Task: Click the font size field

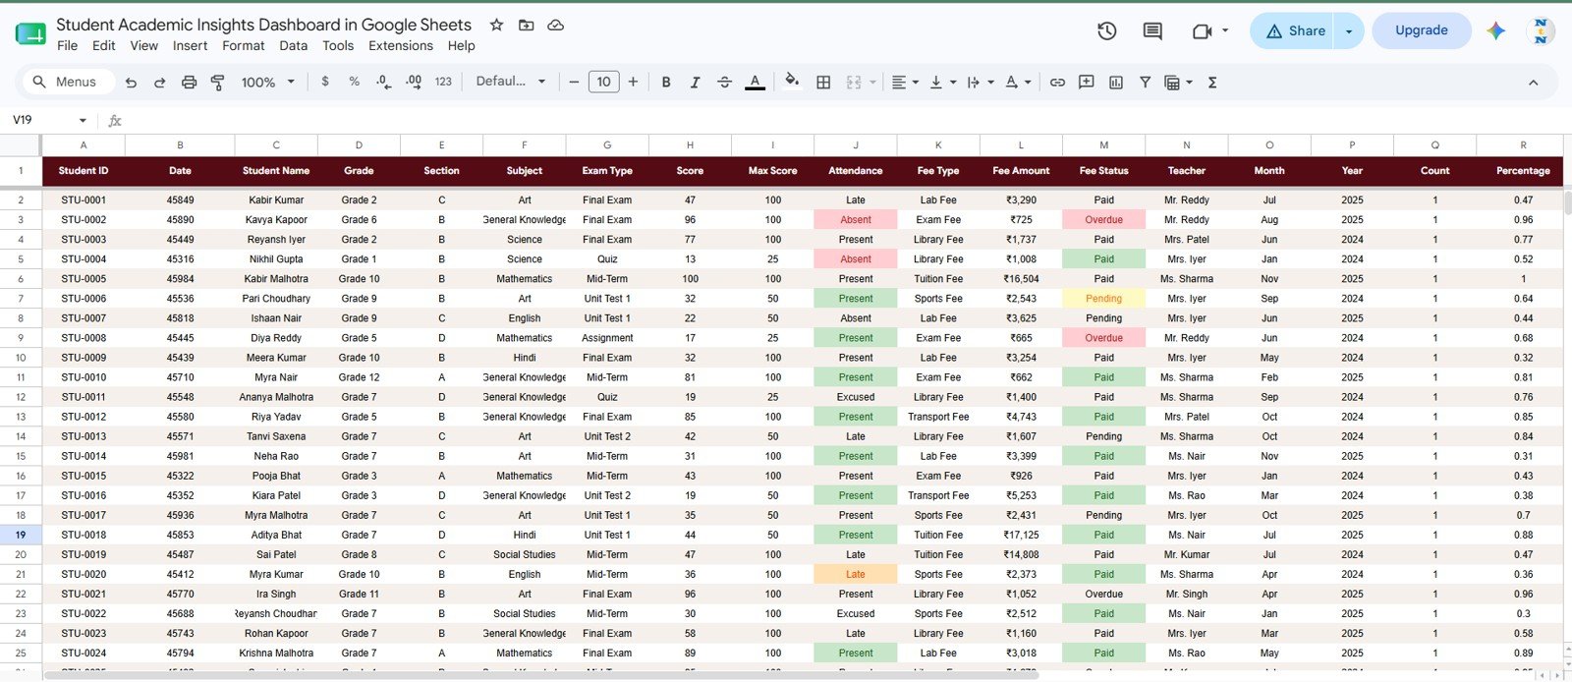Action: 603,83
